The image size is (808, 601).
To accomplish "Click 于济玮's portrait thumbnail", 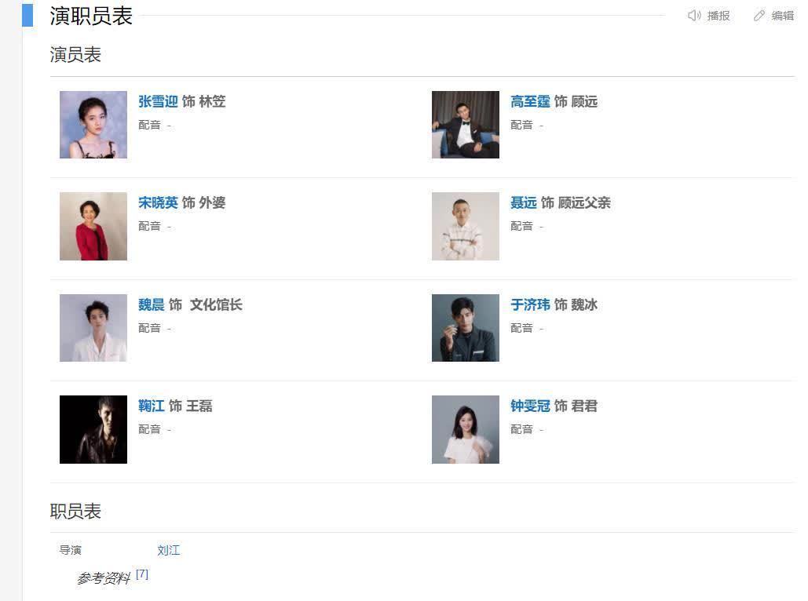I will [466, 328].
